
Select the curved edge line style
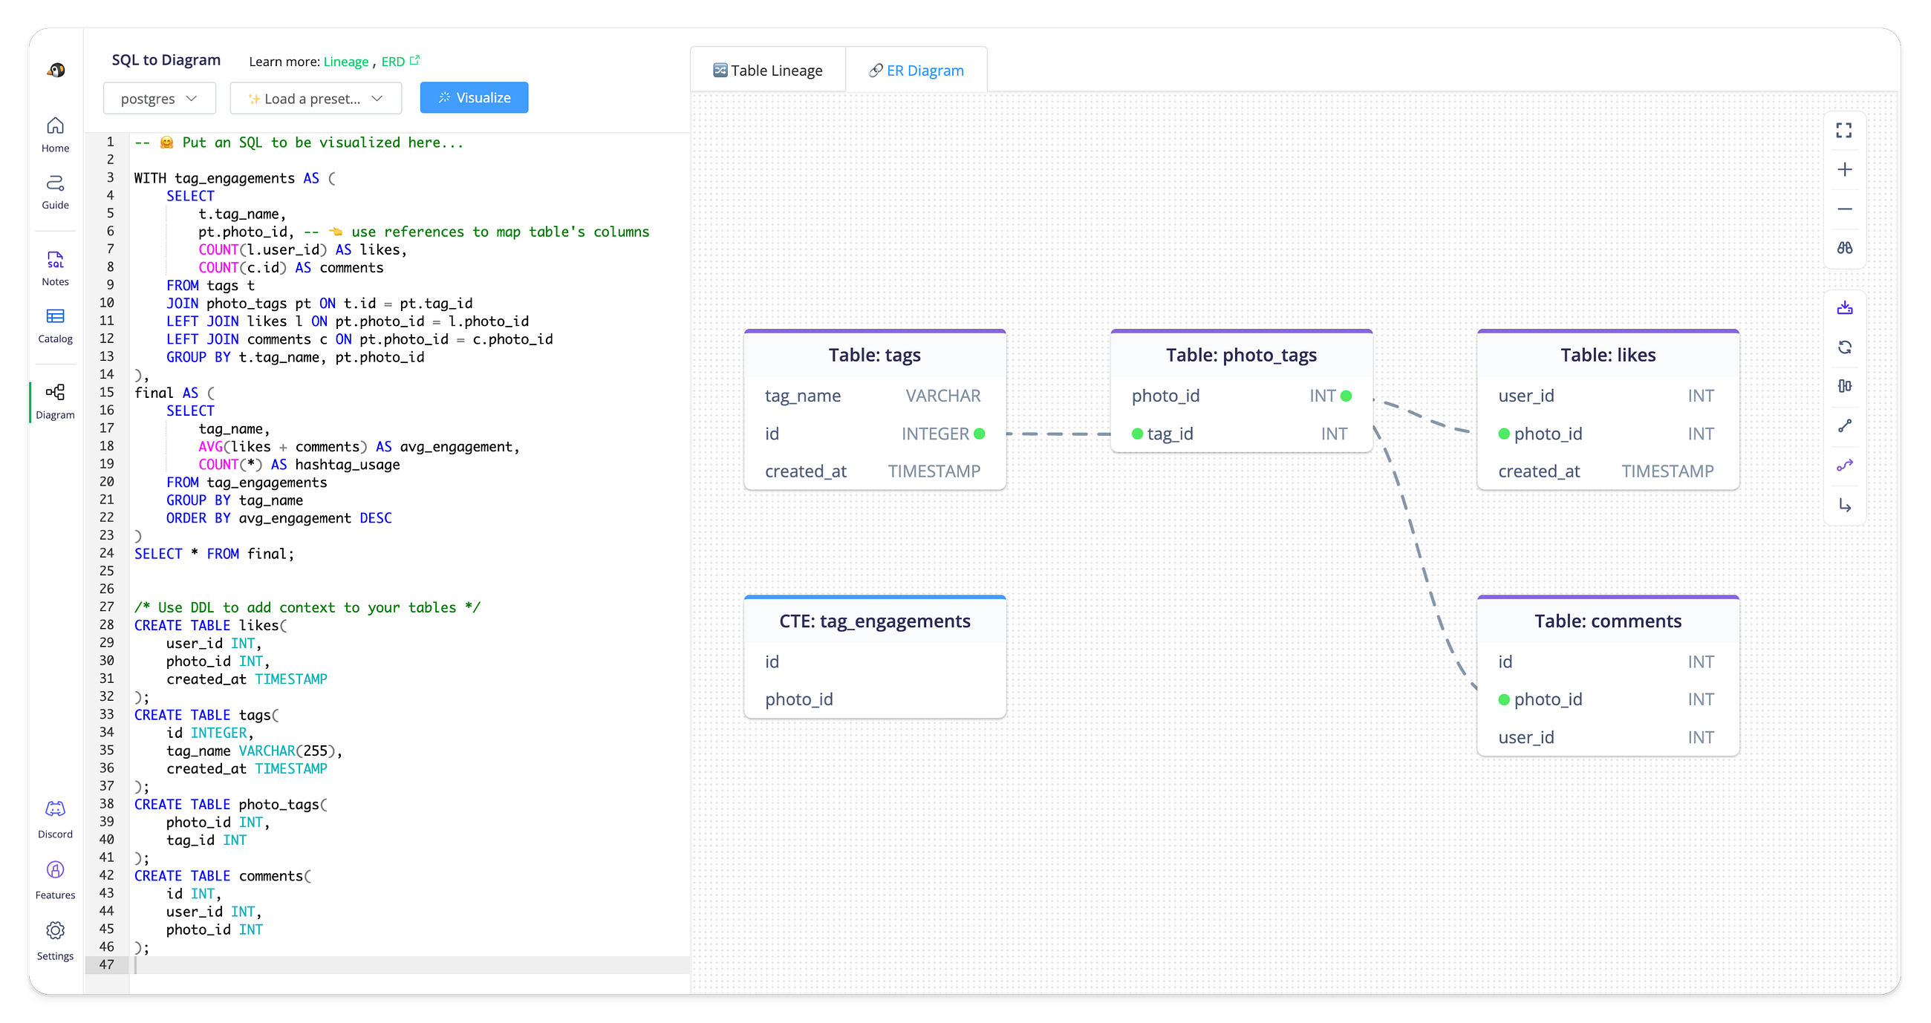click(1844, 465)
